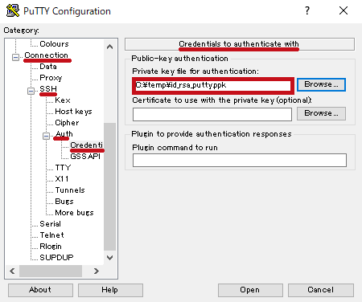Viewport: 362px width, 302px height.
Task: Browse for the certificate file
Action: pos(321,113)
